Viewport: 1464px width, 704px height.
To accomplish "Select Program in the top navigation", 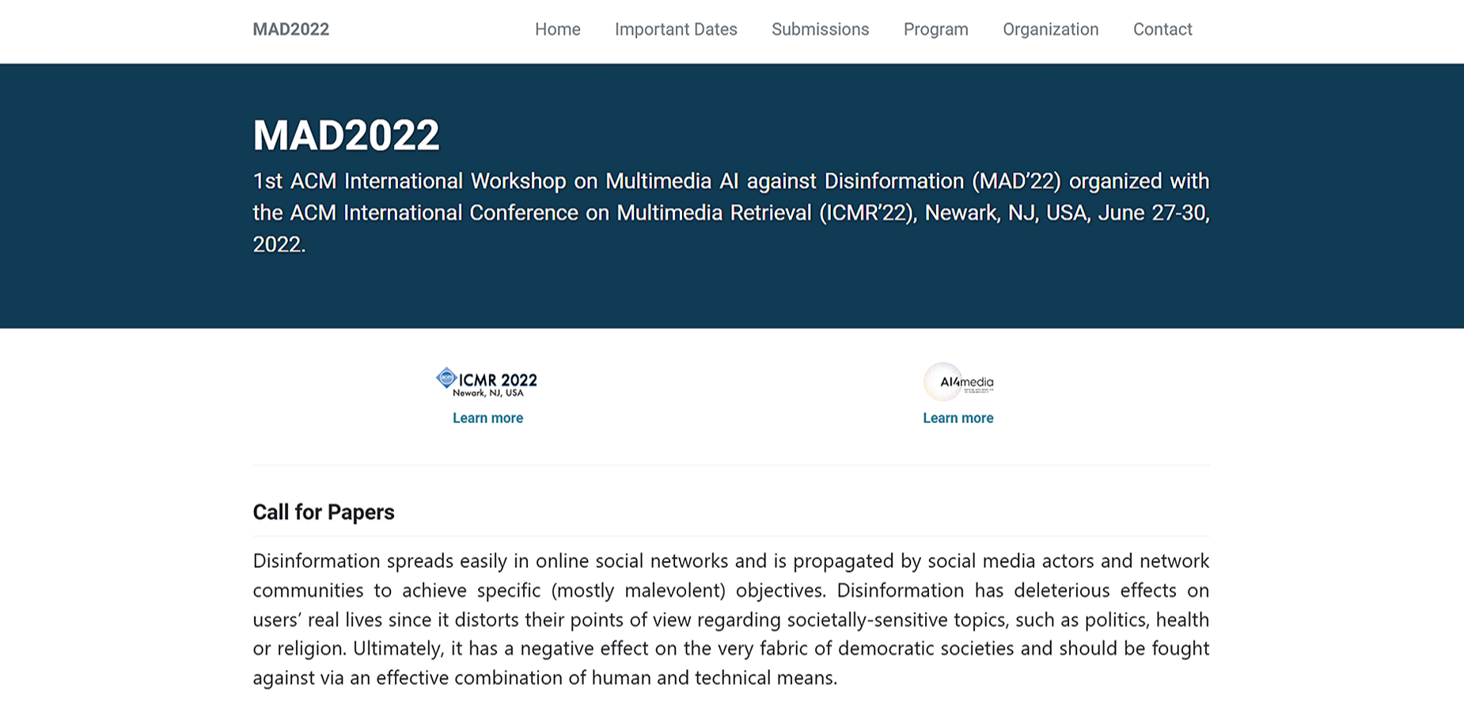I will tap(935, 29).
